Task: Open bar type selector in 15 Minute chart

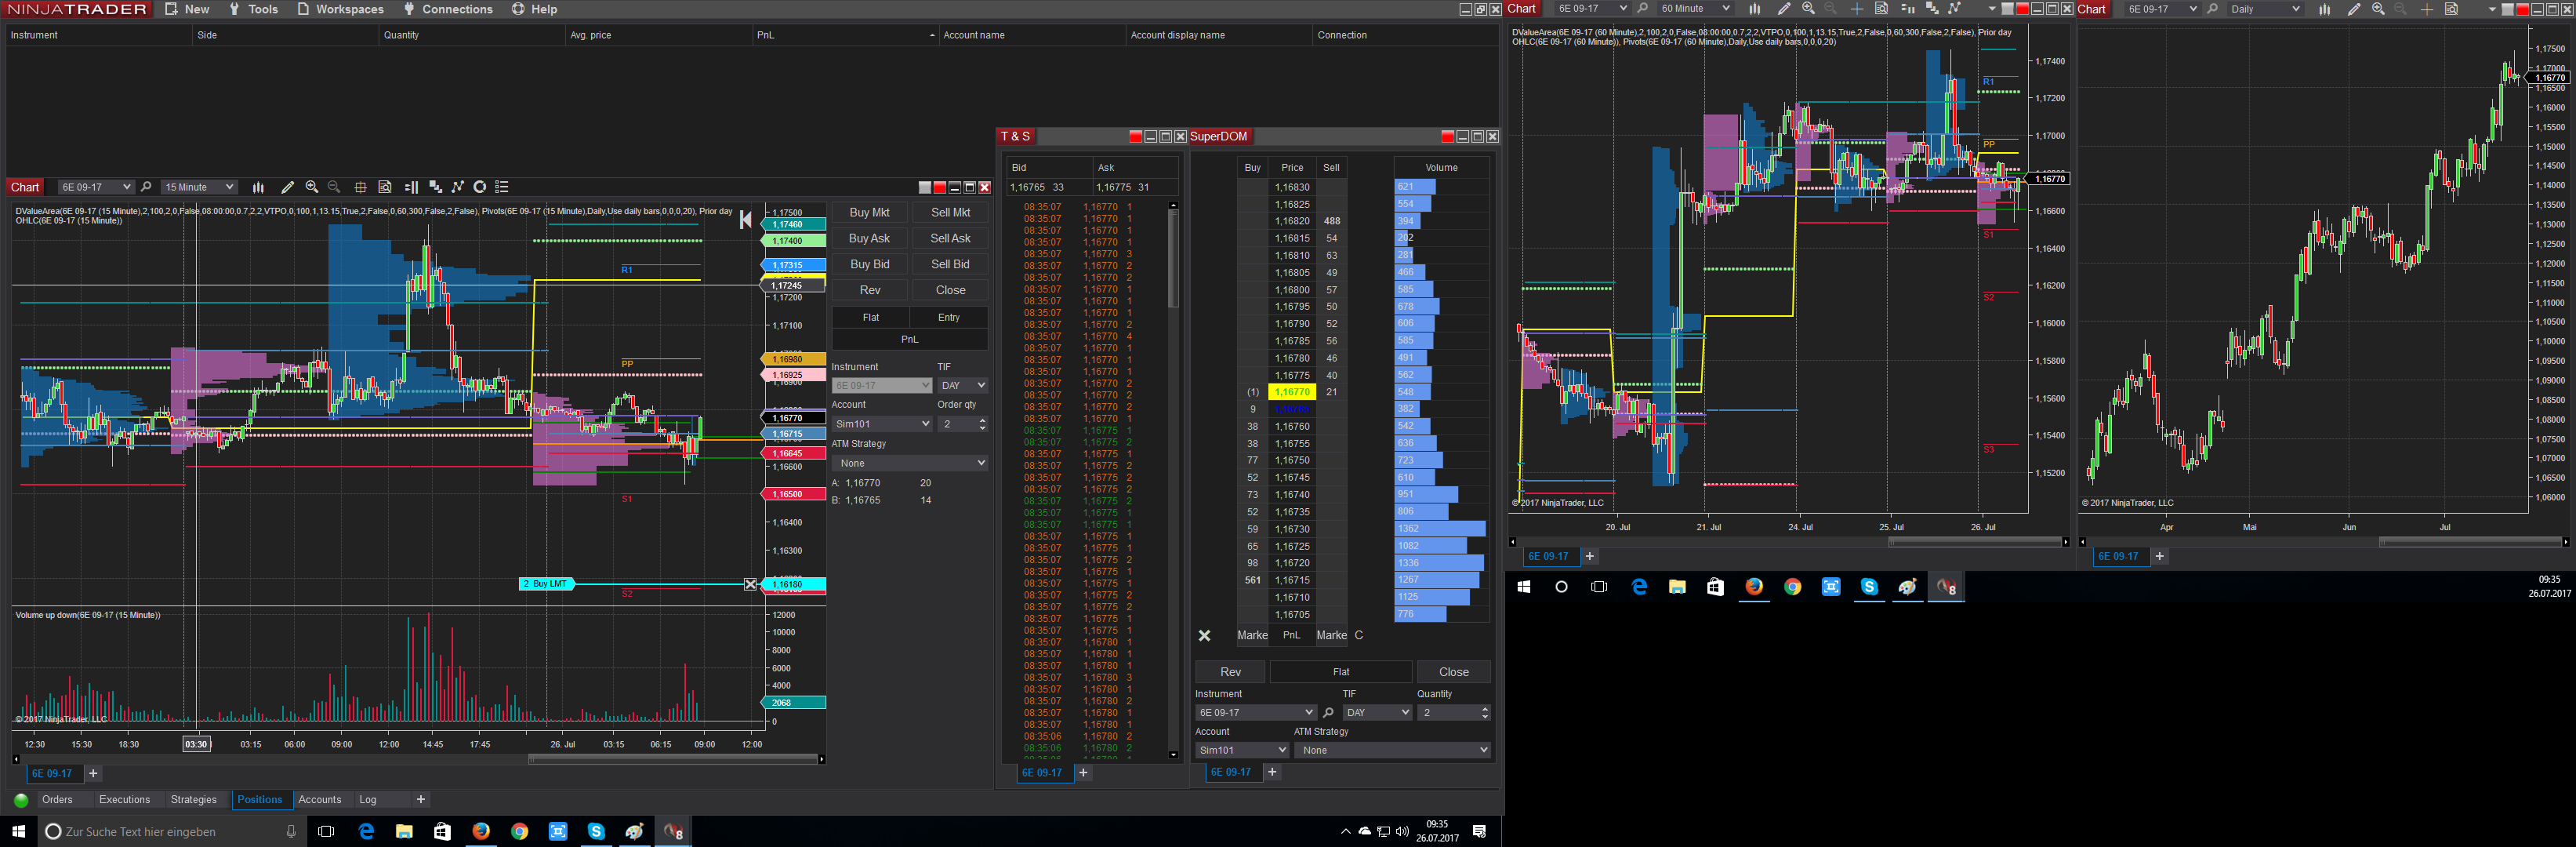Action: (x=258, y=187)
